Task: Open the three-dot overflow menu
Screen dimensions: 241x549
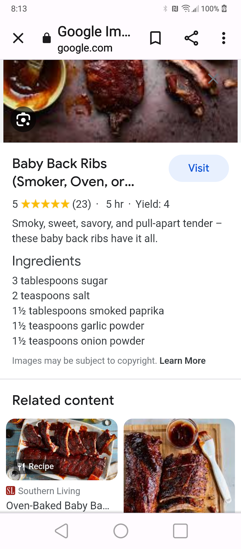Action: [x=224, y=38]
